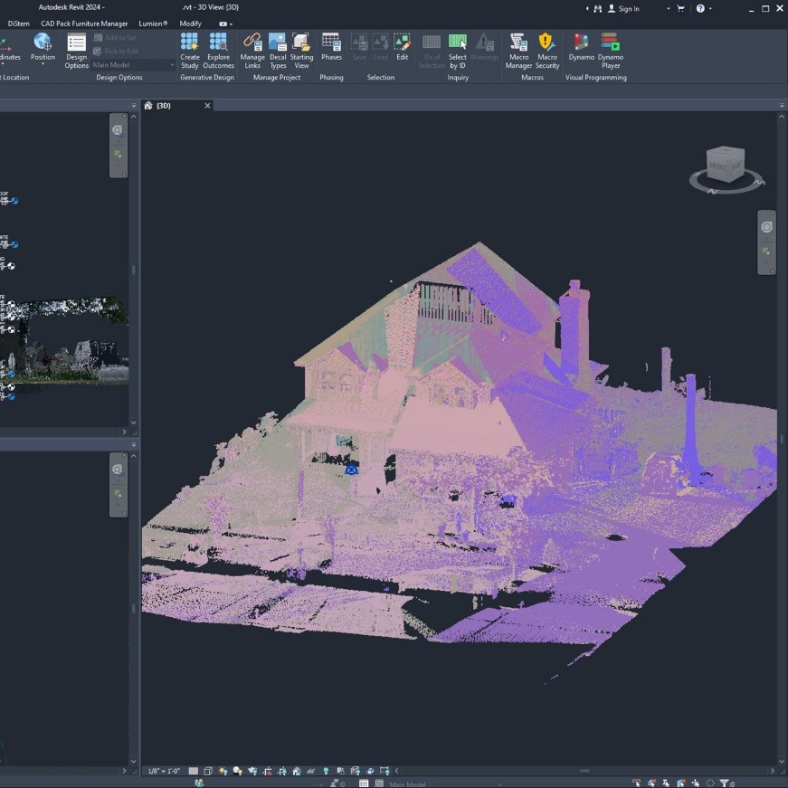Screen dimensions: 788x788
Task: Open the CAD Pack Furniture Manager tab
Action: click(x=84, y=24)
